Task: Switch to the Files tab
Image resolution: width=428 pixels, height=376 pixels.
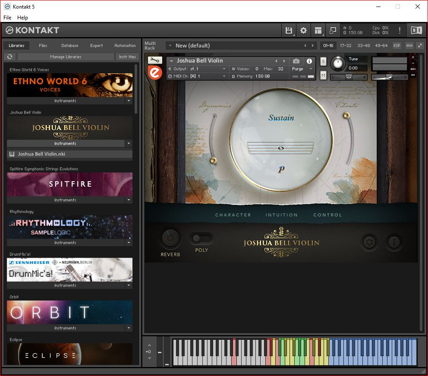Action: [x=43, y=46]
